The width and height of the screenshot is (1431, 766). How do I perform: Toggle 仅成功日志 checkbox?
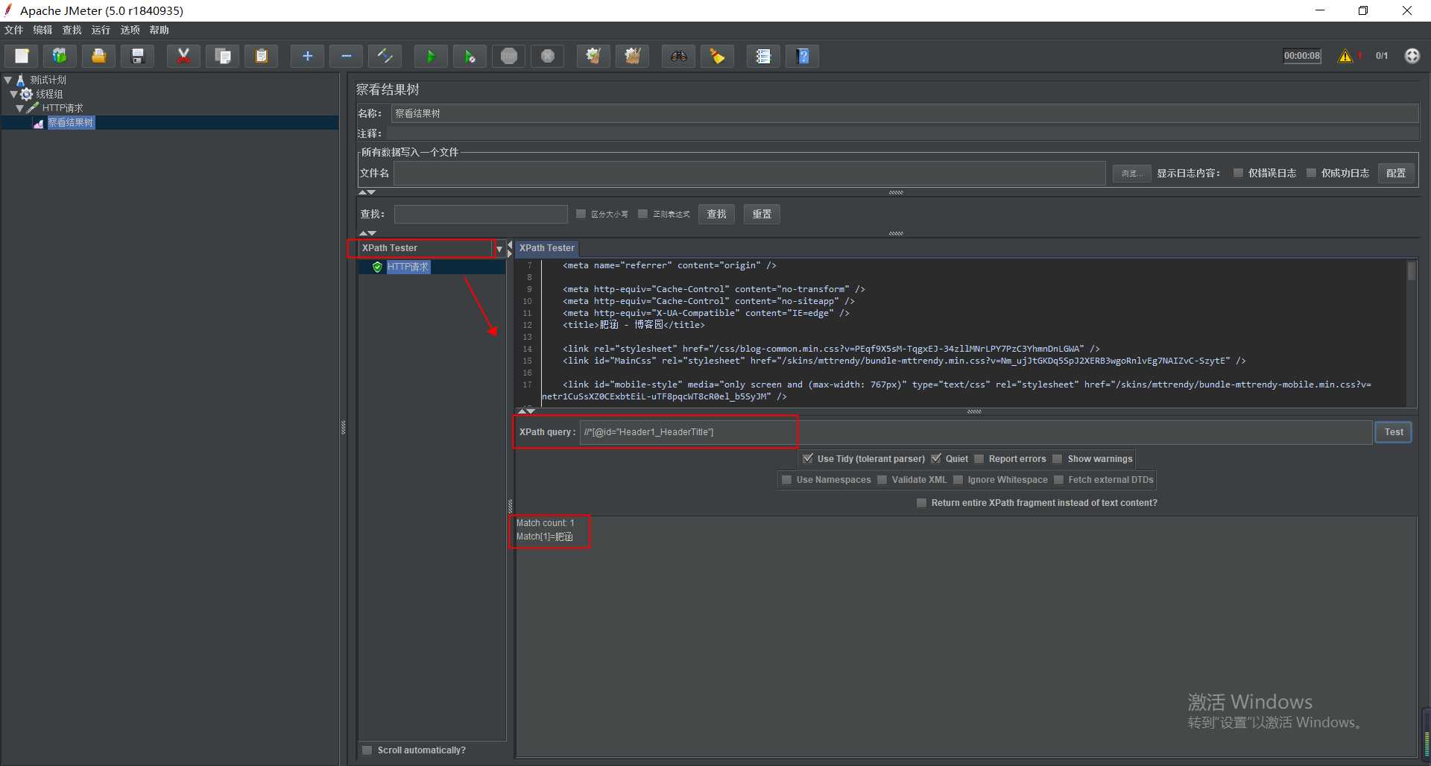click(1311, 173)
